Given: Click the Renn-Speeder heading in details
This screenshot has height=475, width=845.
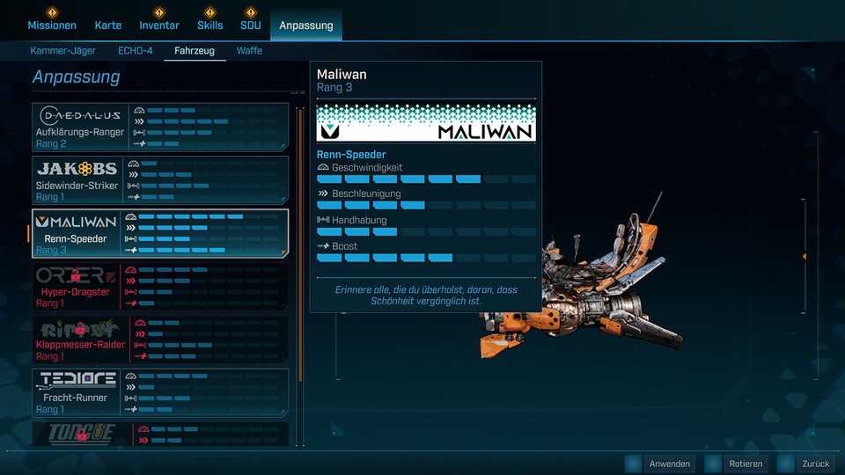Looking at the screenshot, I should click(x=351, y=155).
